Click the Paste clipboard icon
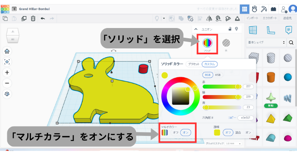This screenshot has width=297, height=155. pos(14,19)
